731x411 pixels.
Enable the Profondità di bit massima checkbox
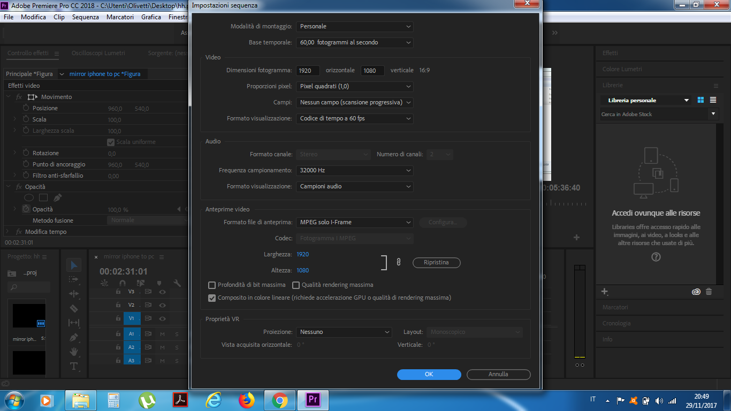point(212,285)
